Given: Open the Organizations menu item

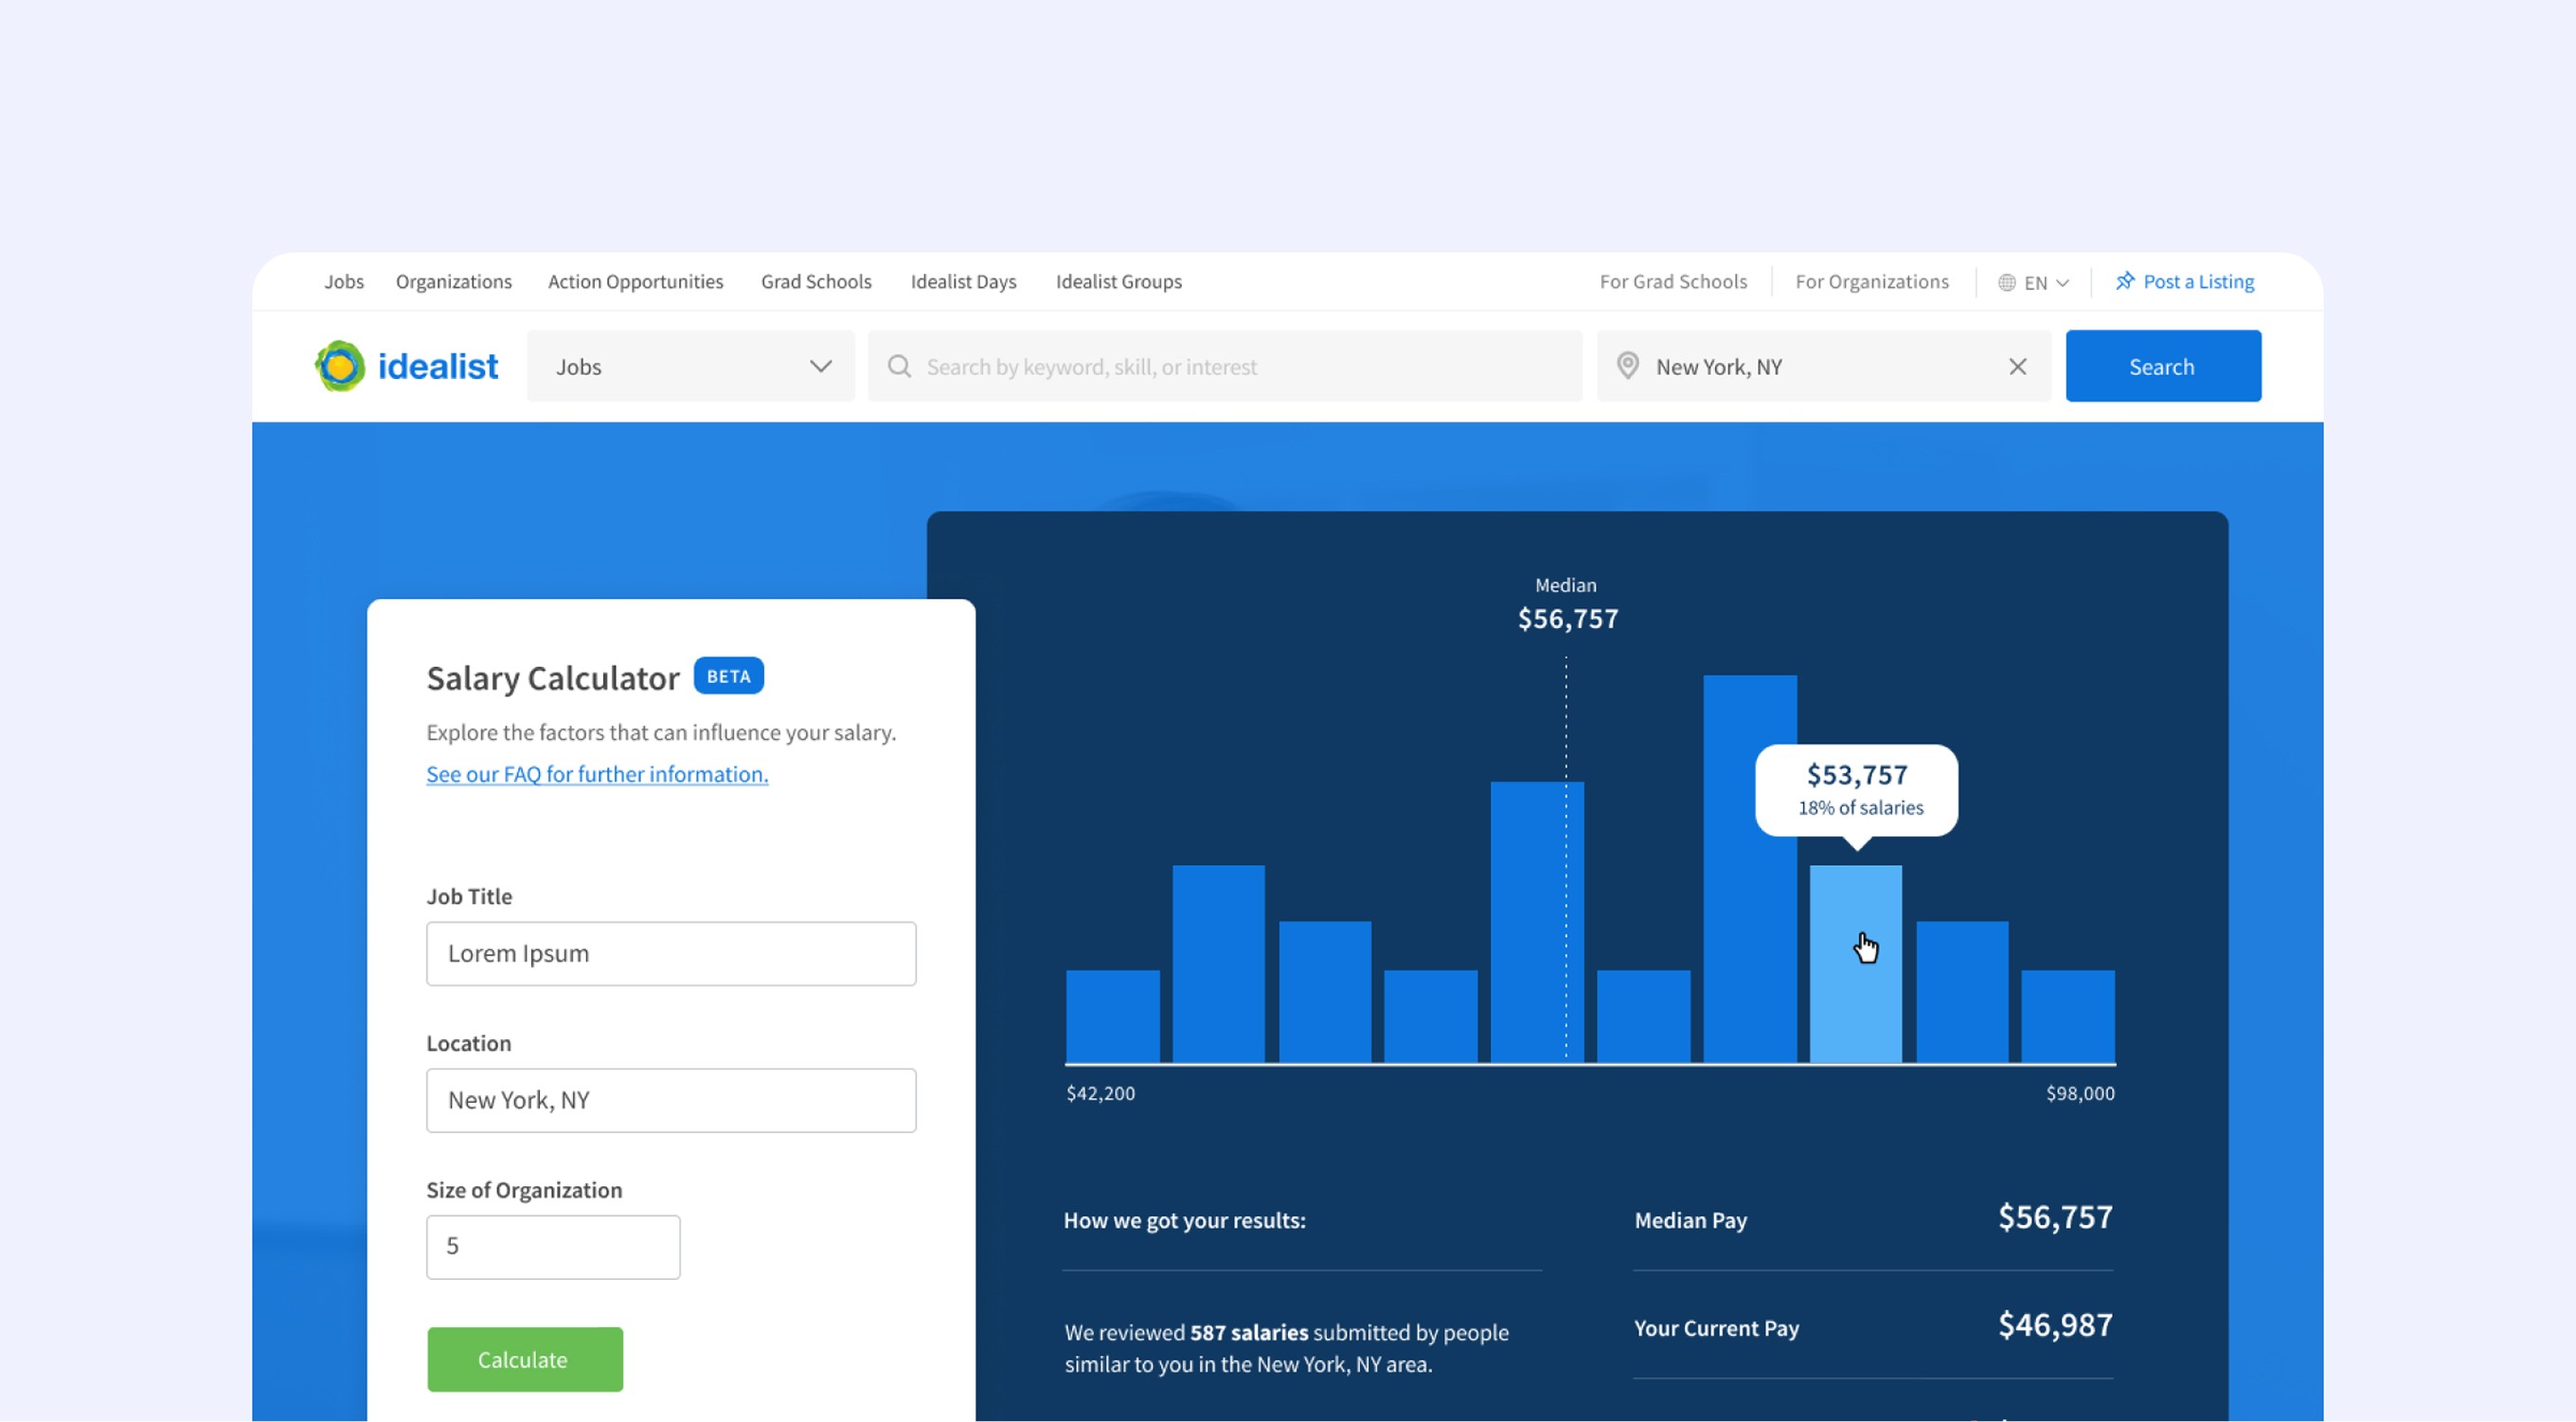Looking at the screenshot, I should [453, 282].
